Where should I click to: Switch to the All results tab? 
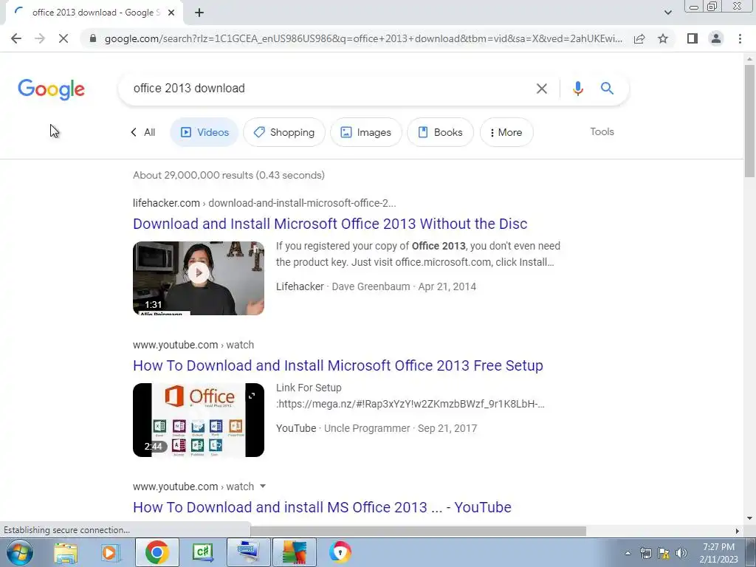click(143, 132)
